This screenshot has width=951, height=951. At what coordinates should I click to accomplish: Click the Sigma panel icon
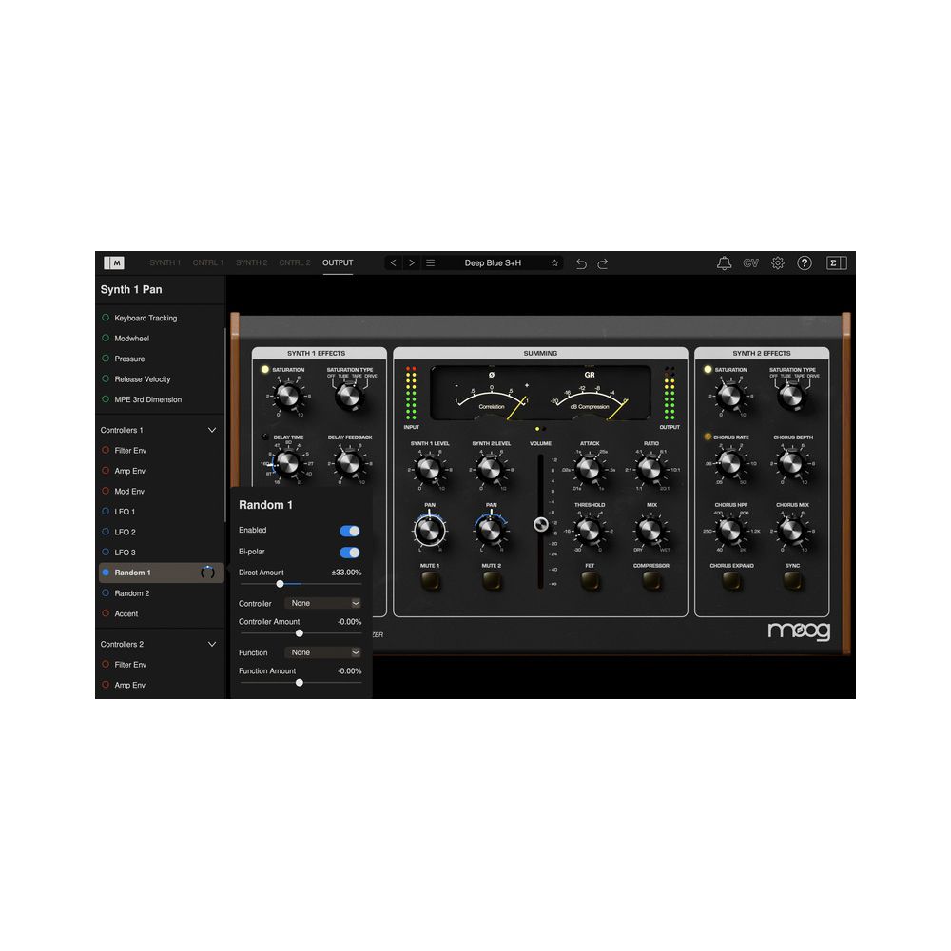click(835, 262)
